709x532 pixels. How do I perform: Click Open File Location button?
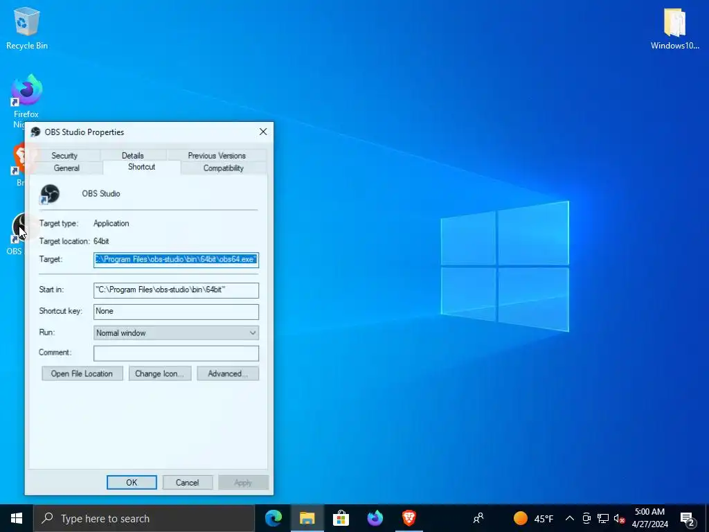82,373
